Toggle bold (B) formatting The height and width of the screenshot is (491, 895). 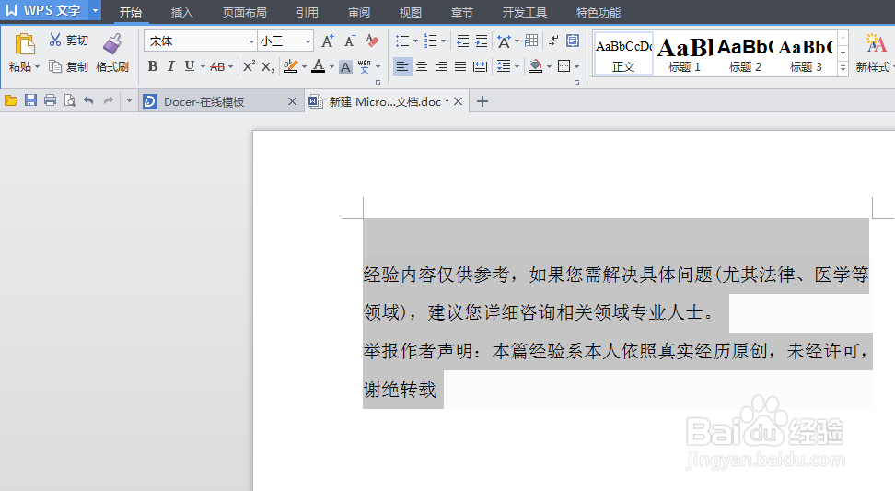pos(153,66)
